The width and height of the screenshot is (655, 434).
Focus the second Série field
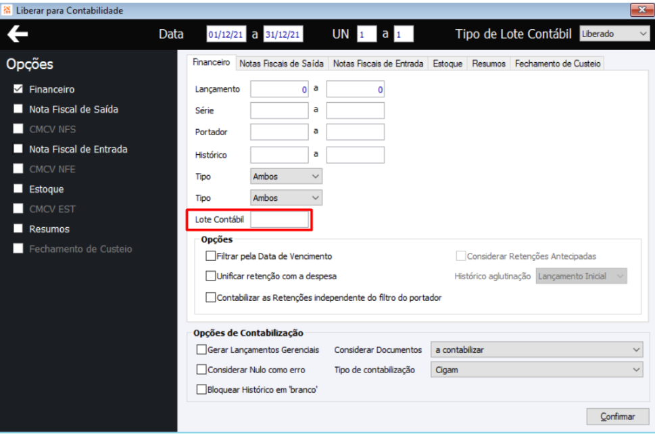356,111
